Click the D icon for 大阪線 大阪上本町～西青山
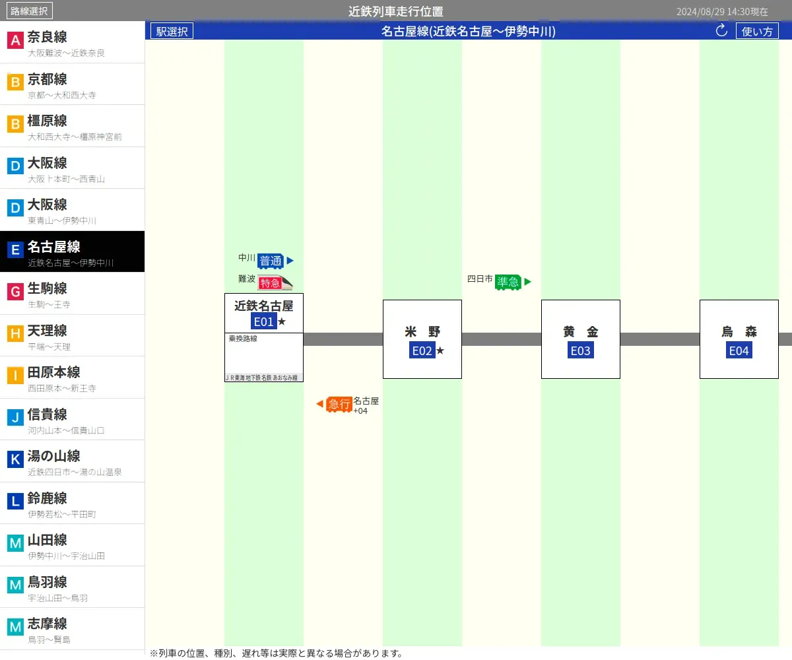This screenshot has height=660, width=792. click(15, 166)
